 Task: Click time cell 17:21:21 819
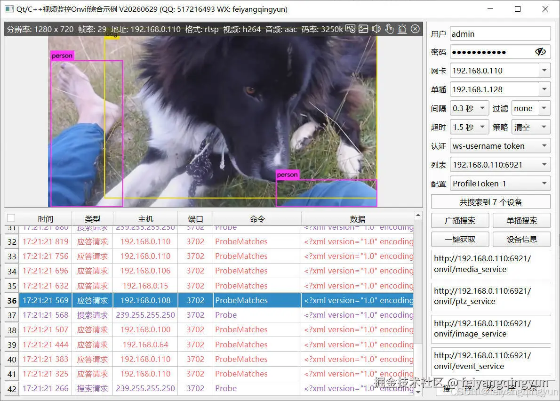tap(45, 242)
